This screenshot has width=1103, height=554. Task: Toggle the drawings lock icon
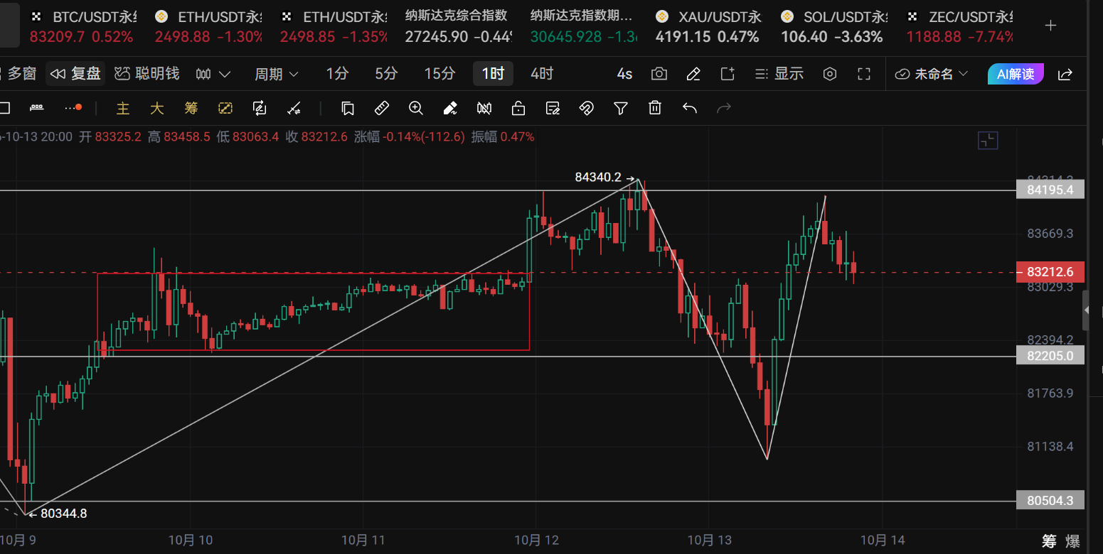click(518, 108)
